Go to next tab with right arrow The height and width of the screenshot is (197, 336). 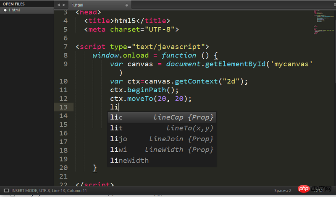[64, 5]
